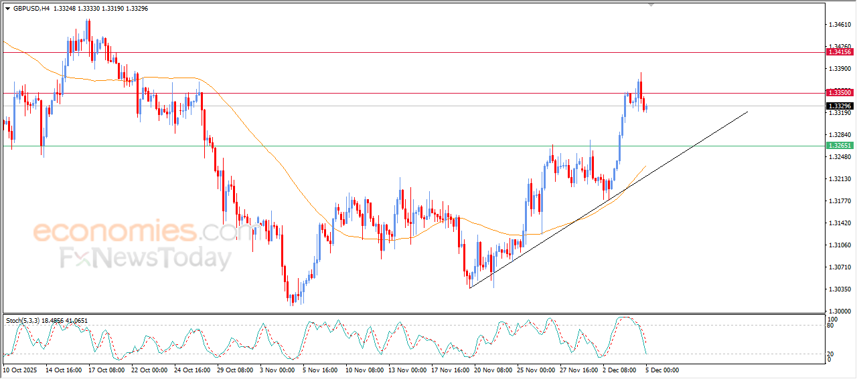The height and width of the screenshot is (379, 857).
Task: Click the black triangle beside GBPUSD,H4
Action: (7, 9)
